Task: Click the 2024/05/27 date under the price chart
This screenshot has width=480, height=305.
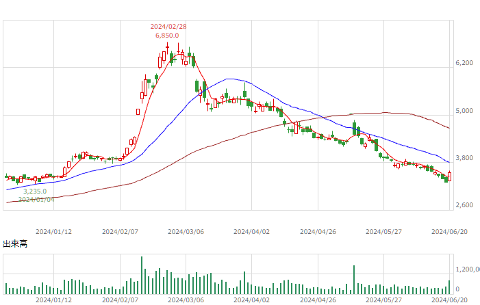Action: 383,232
